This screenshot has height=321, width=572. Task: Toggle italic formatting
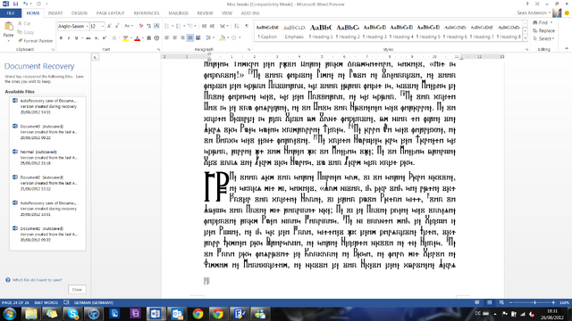[69, 37]
